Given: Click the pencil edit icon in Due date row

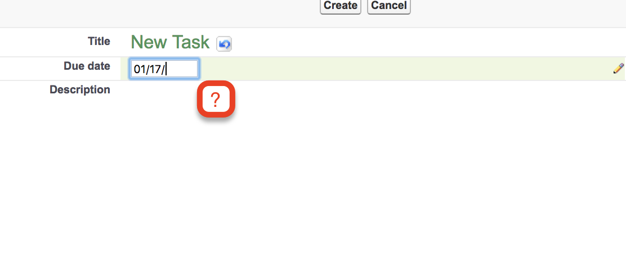Looking at the screenshot, I should click(x=618, y=69).
